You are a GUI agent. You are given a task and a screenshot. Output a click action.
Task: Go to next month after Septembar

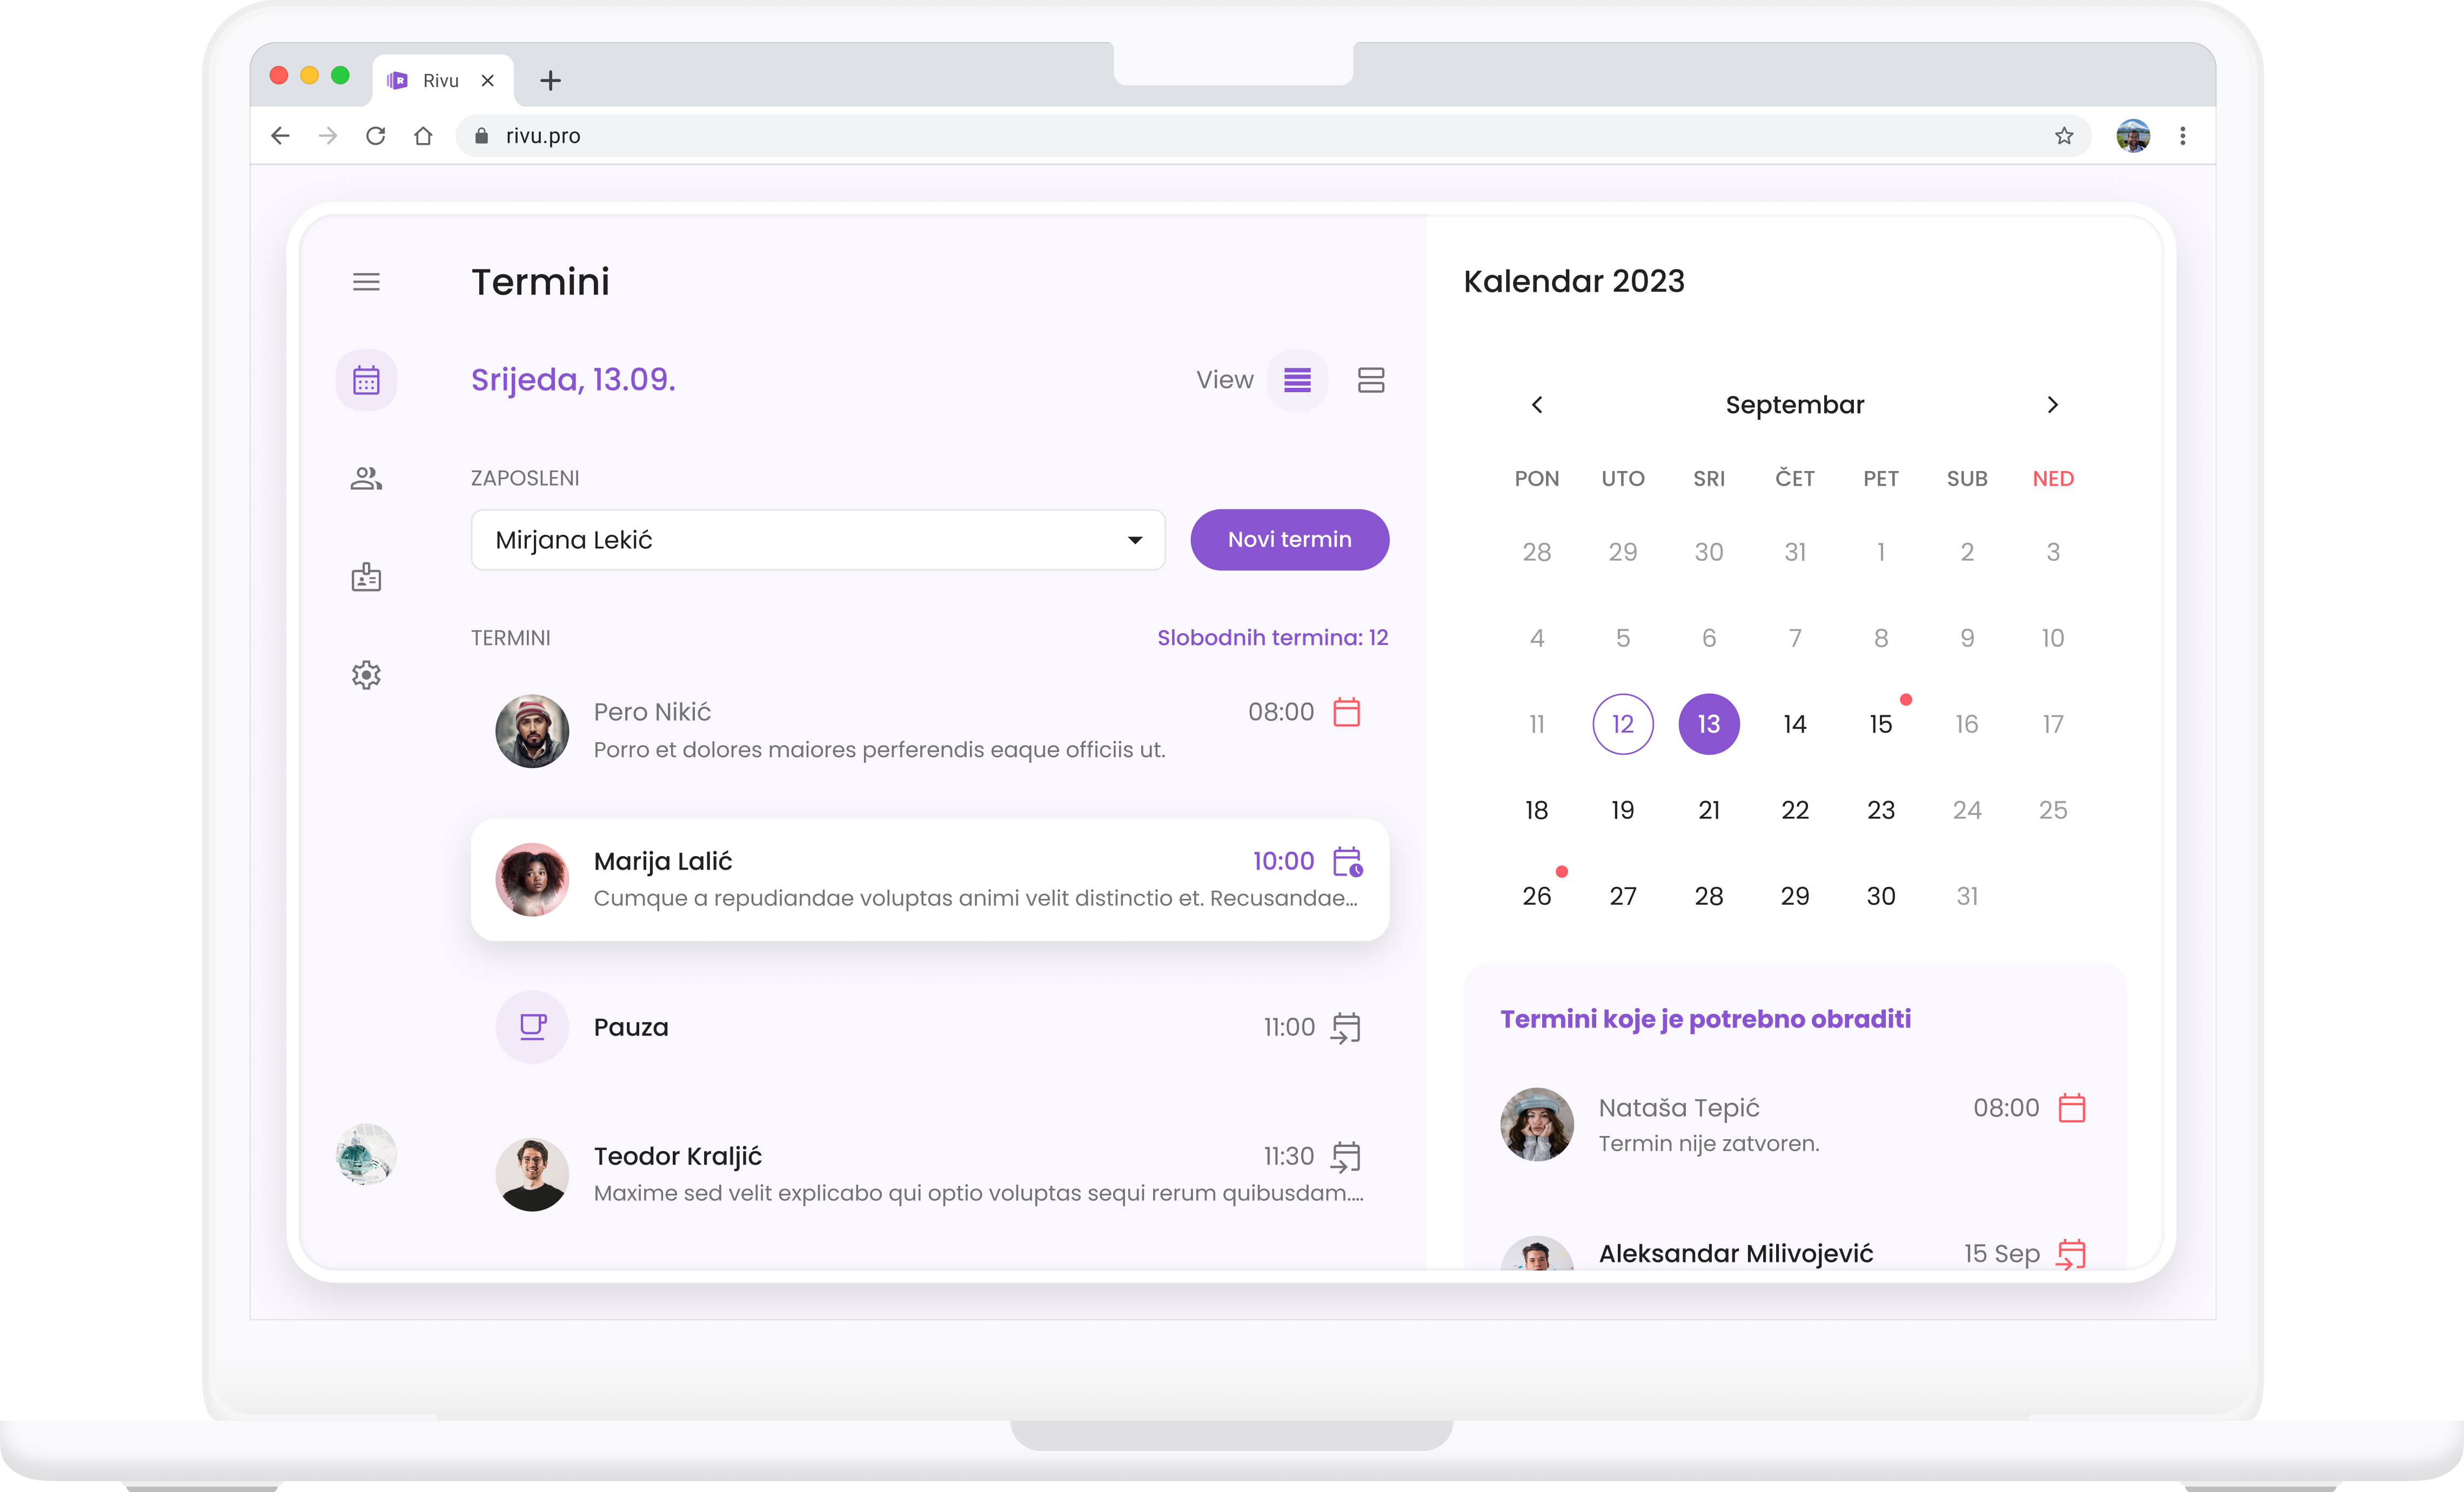pos(2052,405)
